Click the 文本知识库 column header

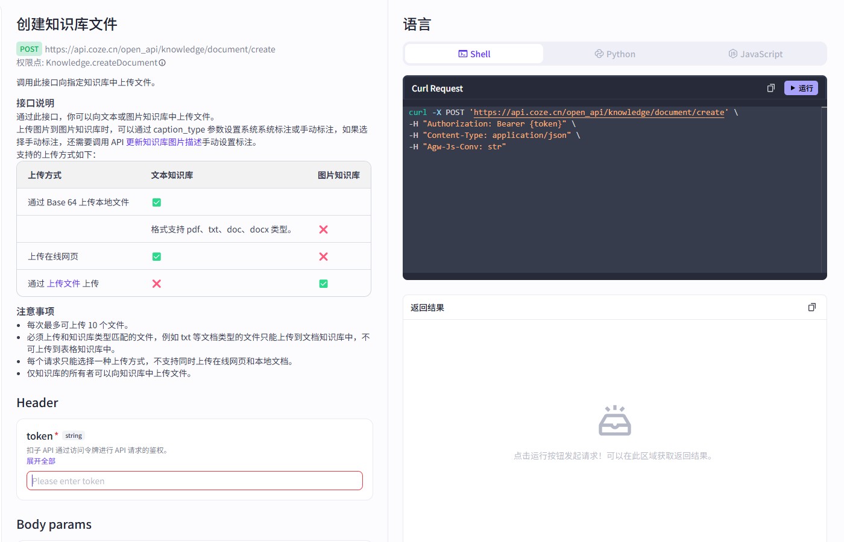[172, 175]
